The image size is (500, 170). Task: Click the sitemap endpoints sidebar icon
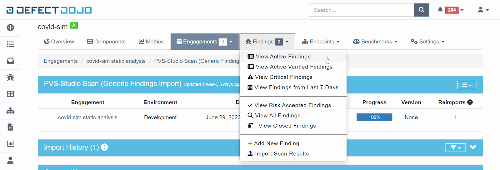[x=10, y=111]
